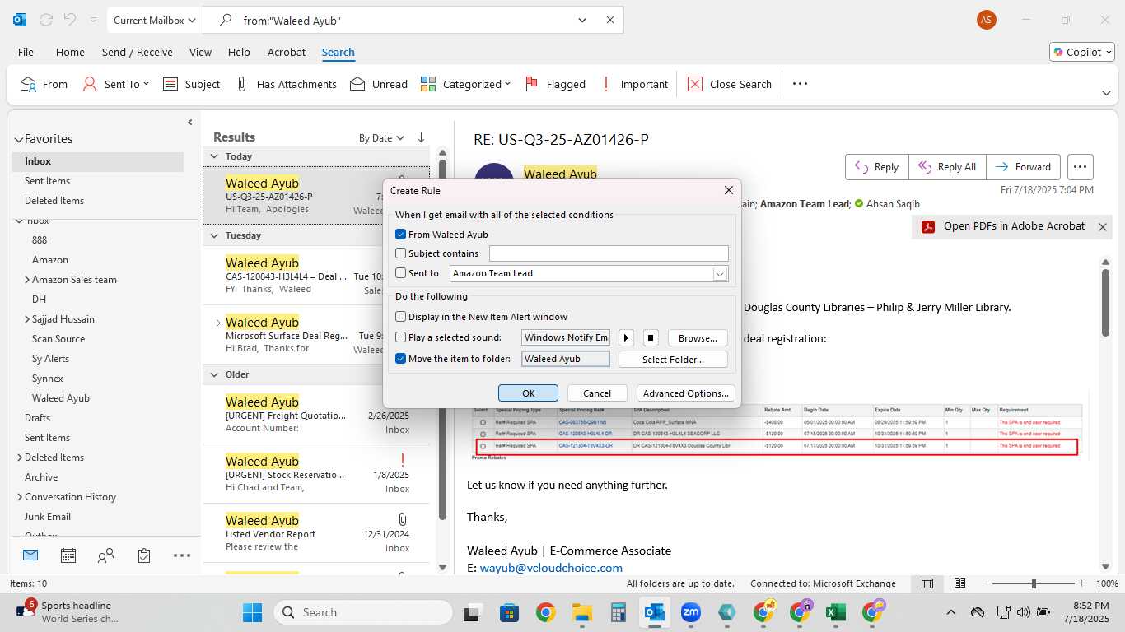Open the Help tab
Image resolution: width=1125 pixels, height=632 pixels.
(239, 52)
